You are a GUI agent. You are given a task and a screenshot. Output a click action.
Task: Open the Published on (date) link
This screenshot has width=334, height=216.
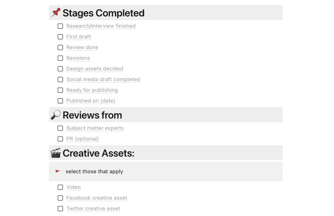click(90, 101)
